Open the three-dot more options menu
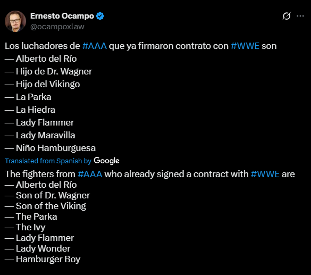The width and height of the screenshot is (311, 275). [x=300, y=16]
